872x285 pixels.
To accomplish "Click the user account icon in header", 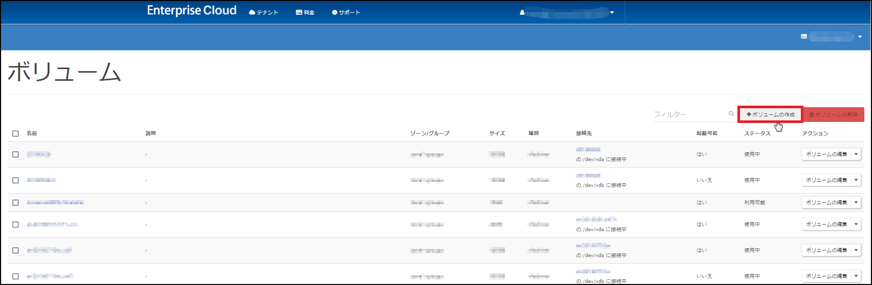I will (x=522, y=13).
